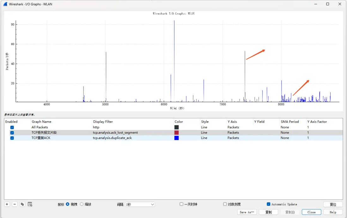The height and width of the screenshot is (218, 347).
Task: Open the 间隔 interval dropdown
Action: point(140,204)
